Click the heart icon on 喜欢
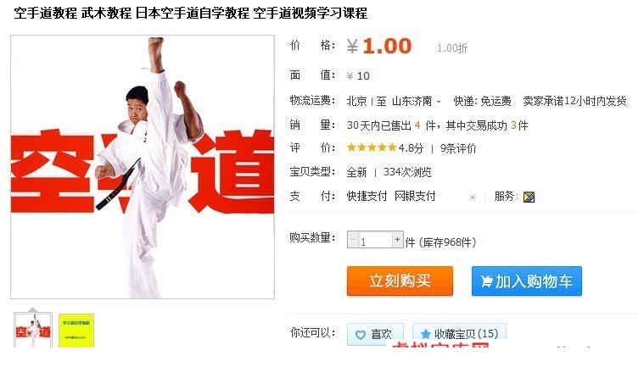 [x=361, y=335]
